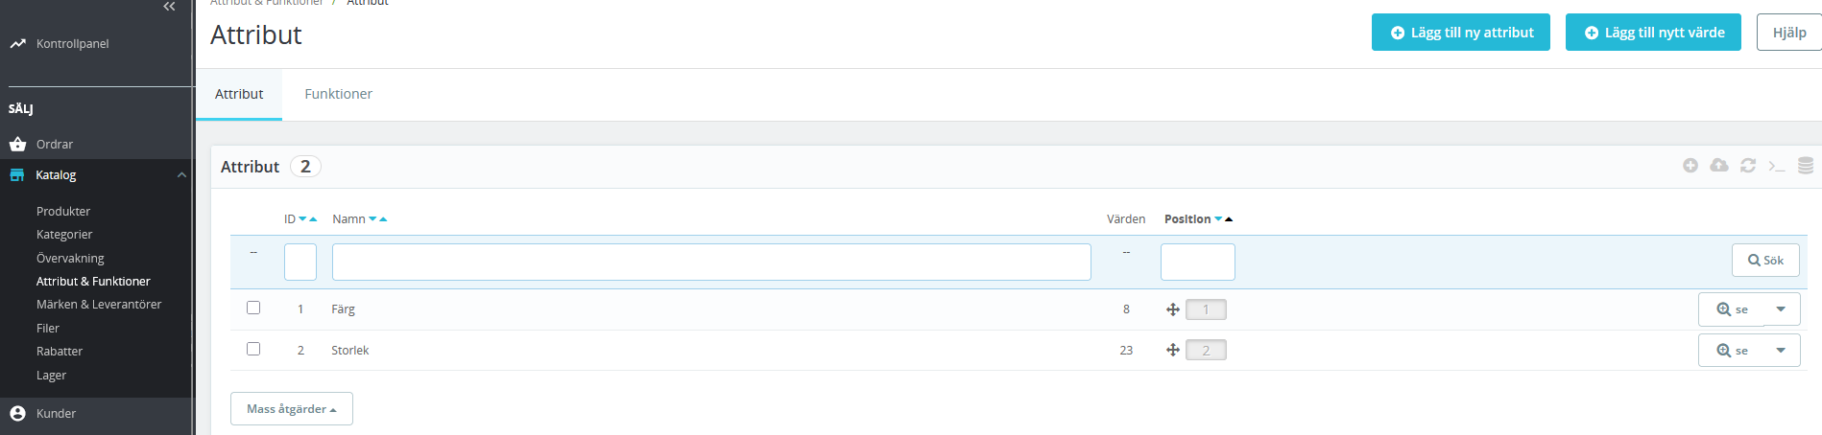Open actions dropdown for Färg row

[1781, 309]
